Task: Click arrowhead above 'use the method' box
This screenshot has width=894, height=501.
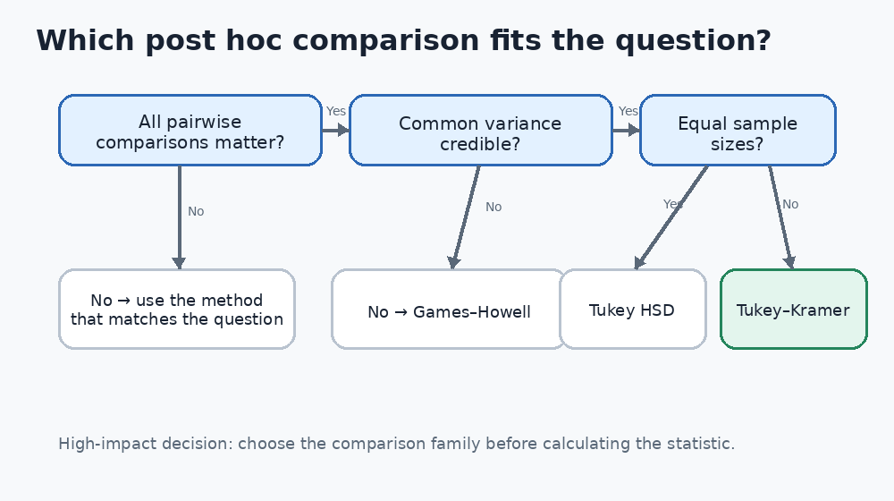Action: 179,263
